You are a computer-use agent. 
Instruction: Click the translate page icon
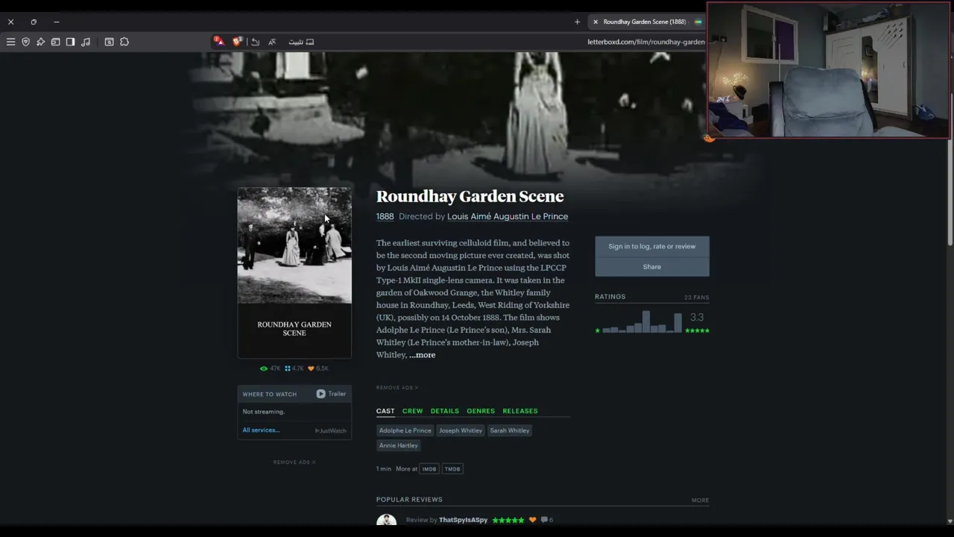(x=272, y=42)
